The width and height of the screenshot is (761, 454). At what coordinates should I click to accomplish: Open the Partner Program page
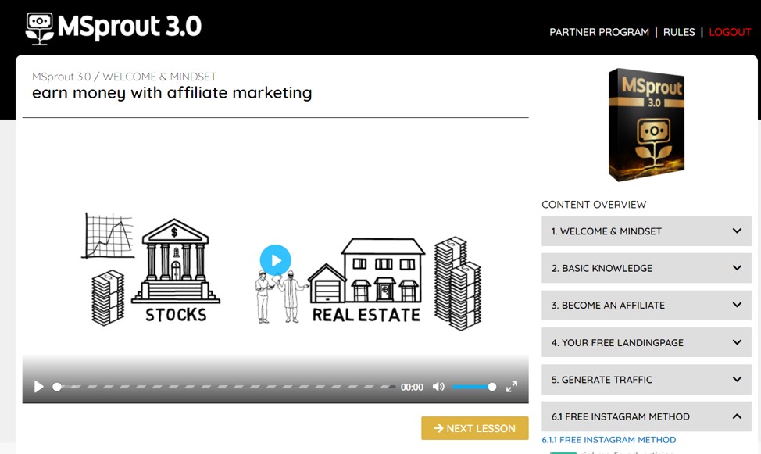599,32
